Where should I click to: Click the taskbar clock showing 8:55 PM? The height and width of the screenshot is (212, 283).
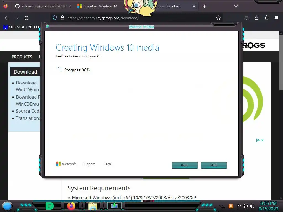pos(268,206)
